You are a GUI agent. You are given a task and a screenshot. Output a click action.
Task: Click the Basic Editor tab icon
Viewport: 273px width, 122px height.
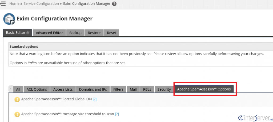point(27,33)
